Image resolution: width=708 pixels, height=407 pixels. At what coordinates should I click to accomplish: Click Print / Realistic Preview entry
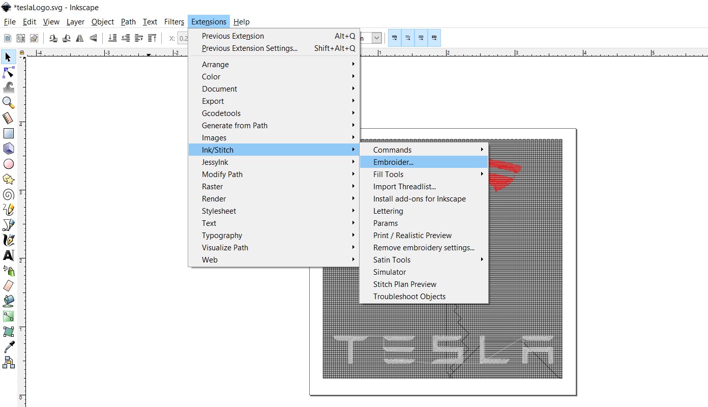coord(424,236)
